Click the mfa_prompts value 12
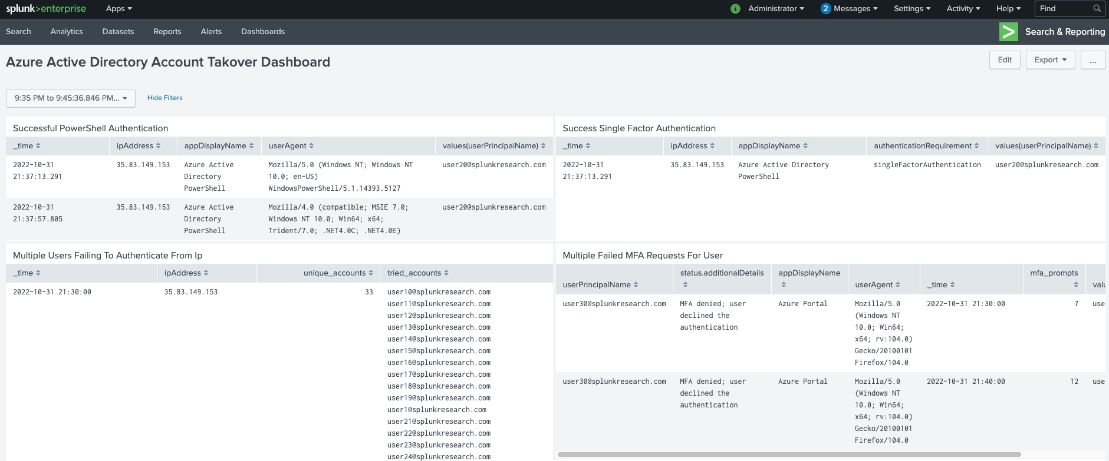1109x461 pixels. click(1074, 382)
